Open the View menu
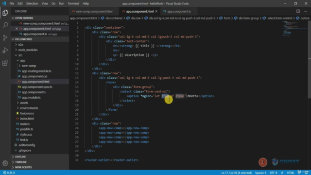This screenshot has height=175, width=311. point(45,3)
